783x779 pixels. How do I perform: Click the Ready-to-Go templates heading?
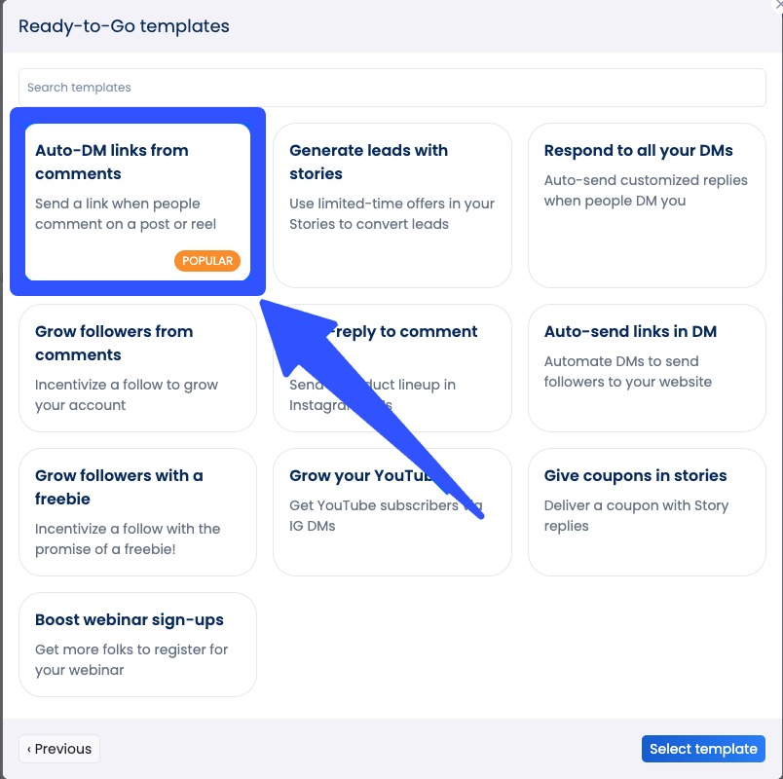(x=122, y=26)
